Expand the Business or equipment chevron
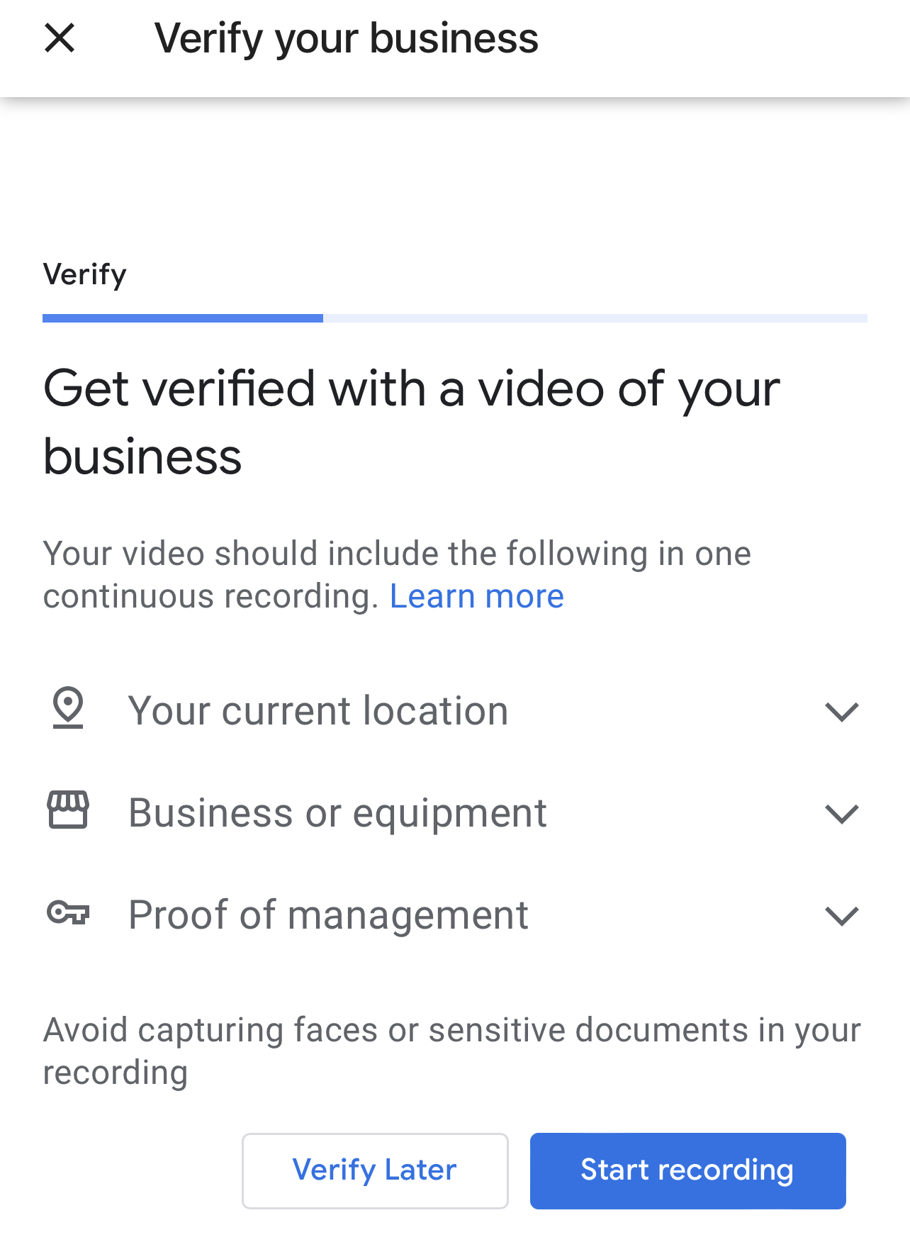Image resolution: width=910 pixels, height=1242 pixels. [x=842, y=814]
